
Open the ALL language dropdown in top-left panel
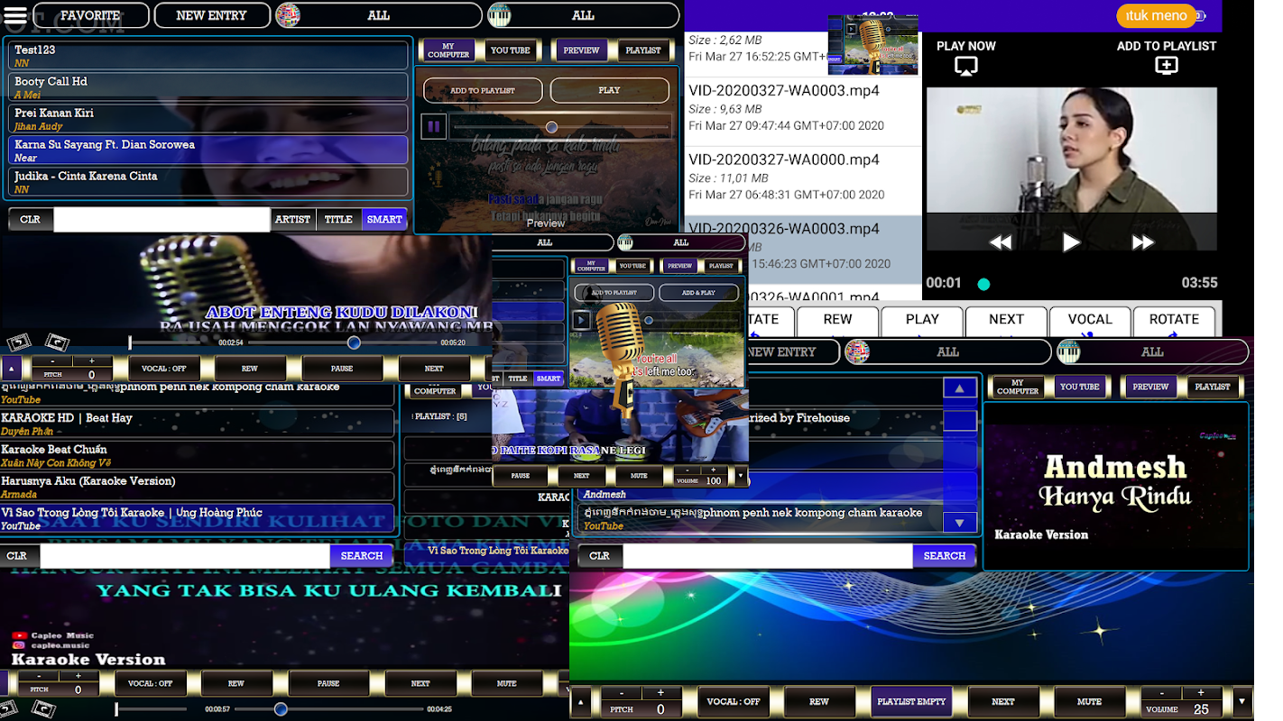point(379,15)
